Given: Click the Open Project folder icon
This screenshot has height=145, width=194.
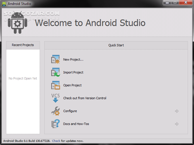Looking at the screenshot, I should pos(55,85).
